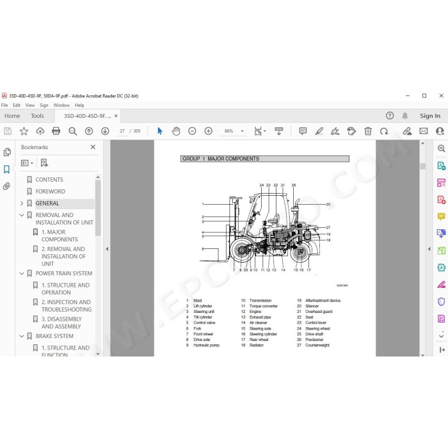Viewport: 448px width, 448px height.
Task: Open the Help menu
Action: (x=79, y=105)
